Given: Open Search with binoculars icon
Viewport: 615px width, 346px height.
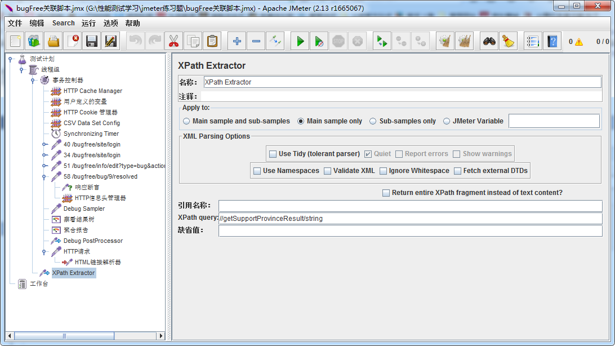Looking at the screenshot, I should 489,41.
